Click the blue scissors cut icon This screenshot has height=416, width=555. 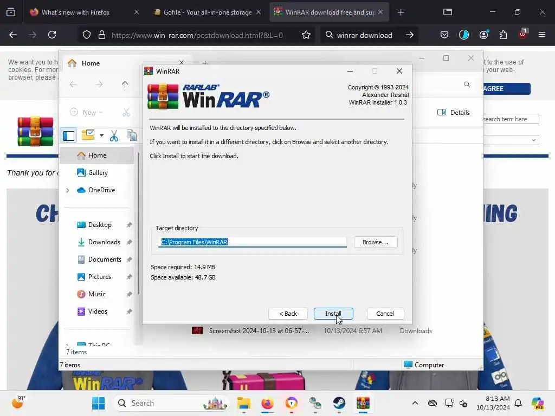(x=114, y=135)
